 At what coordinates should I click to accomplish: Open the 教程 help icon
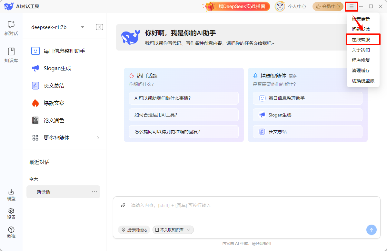[11, 232]
